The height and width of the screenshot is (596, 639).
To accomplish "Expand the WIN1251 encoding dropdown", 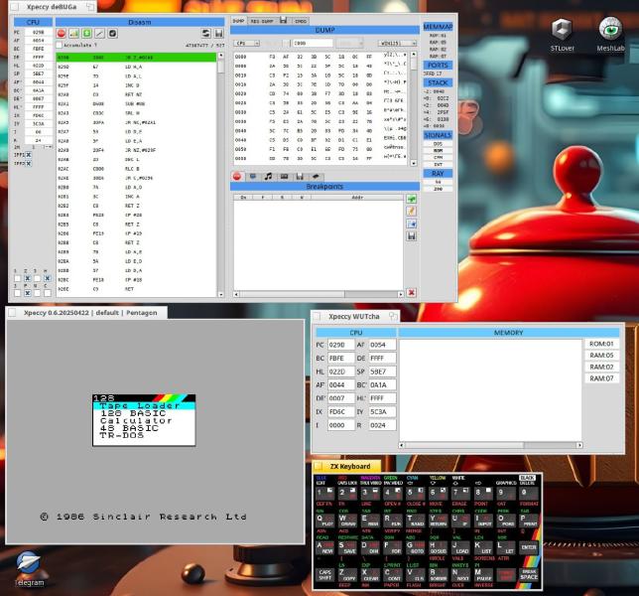I will click(x=397, y=43).
